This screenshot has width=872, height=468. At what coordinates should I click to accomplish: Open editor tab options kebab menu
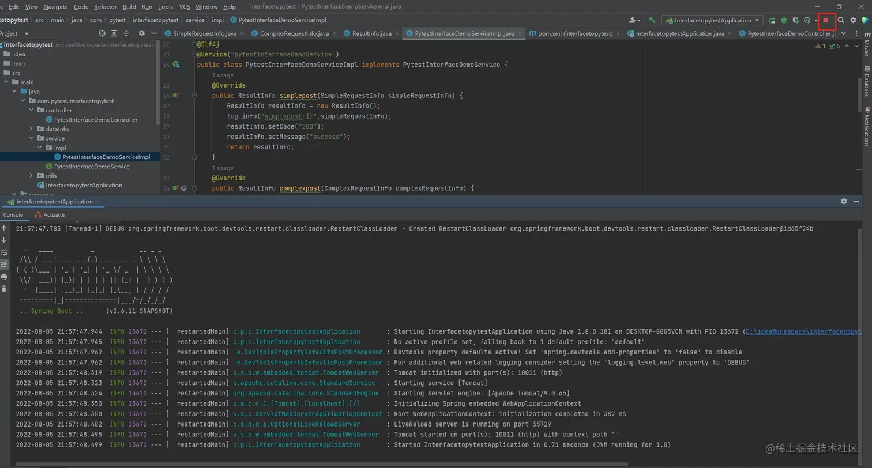856,33
